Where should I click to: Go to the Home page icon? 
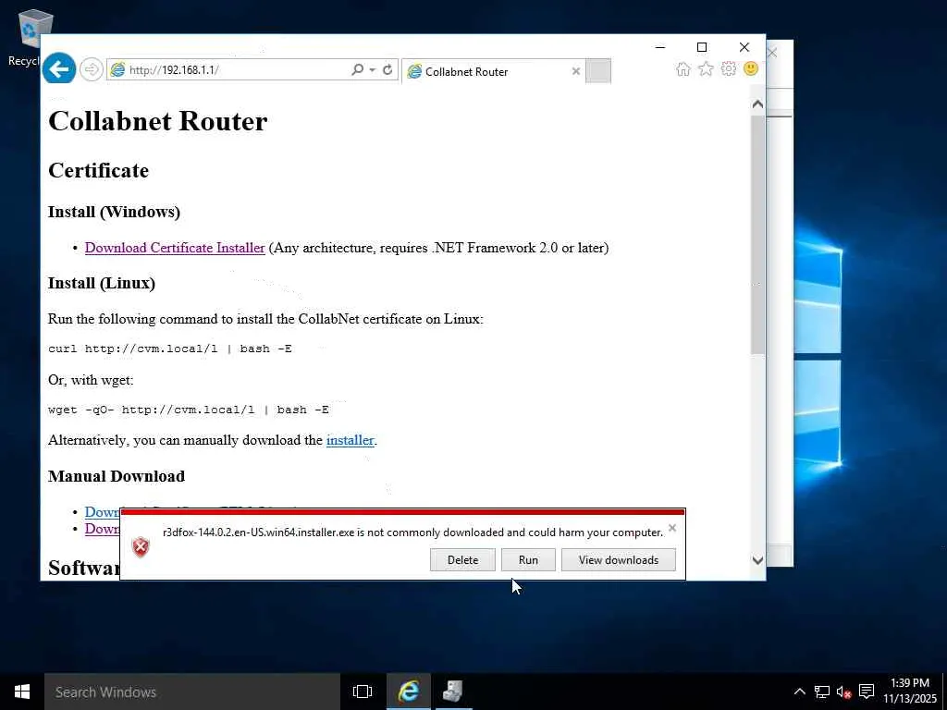click(x=683, y=68)
